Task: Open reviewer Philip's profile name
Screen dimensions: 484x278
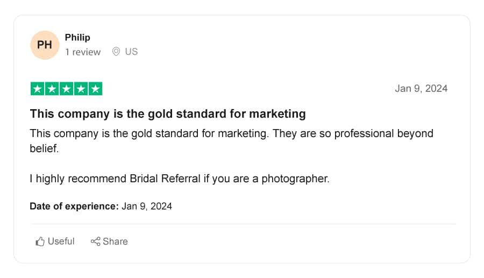Action: click(x=77, y=37)
